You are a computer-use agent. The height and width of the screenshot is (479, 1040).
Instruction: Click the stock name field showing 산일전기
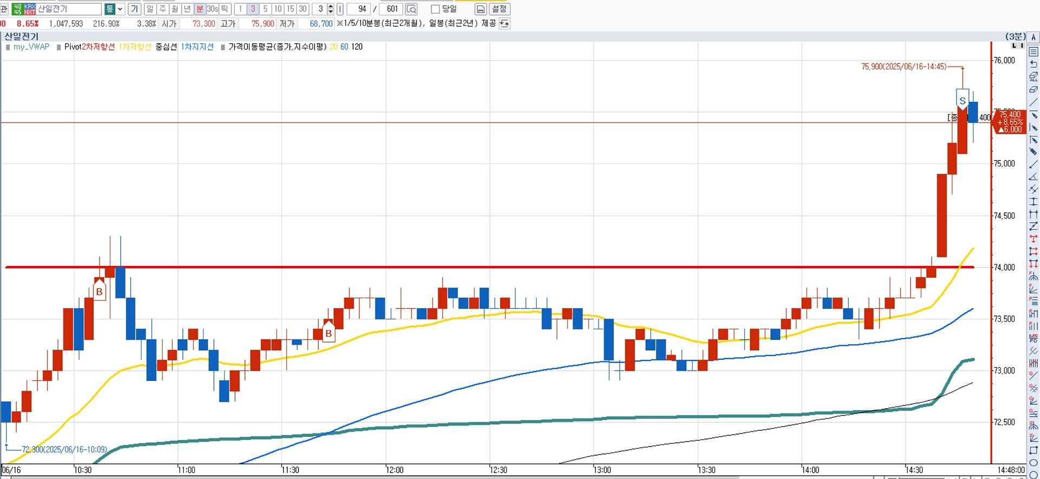(x=69, y=9)
